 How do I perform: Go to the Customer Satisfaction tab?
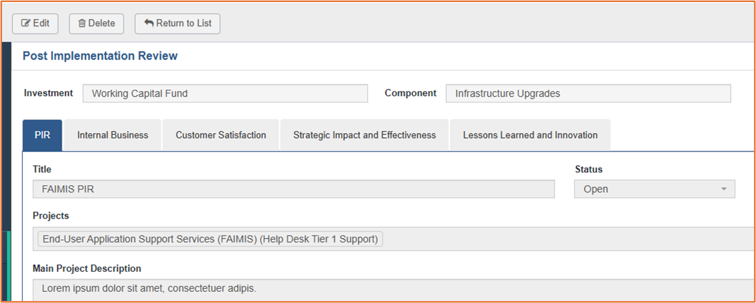coord(221,135)
